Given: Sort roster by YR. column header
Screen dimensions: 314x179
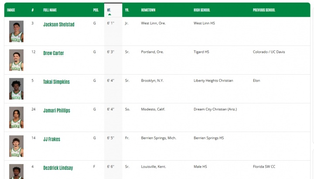Looking at the screenshot, I should (x=126, y=10).
